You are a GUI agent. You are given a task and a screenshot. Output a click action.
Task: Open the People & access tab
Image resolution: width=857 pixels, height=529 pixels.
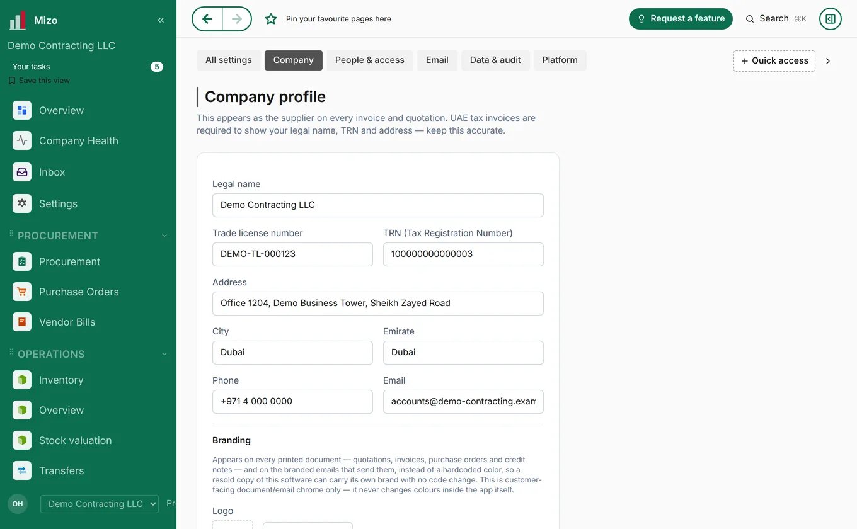pyautogui.click(x=370, y=60)
